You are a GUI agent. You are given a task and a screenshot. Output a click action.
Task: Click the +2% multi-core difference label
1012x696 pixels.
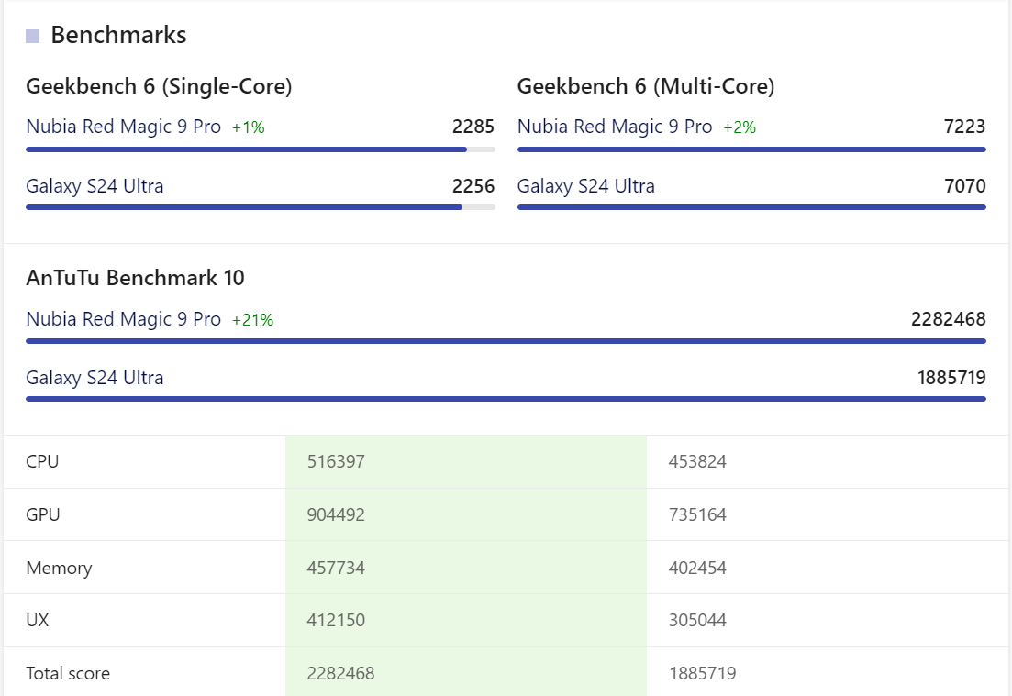tap(740, 127)
